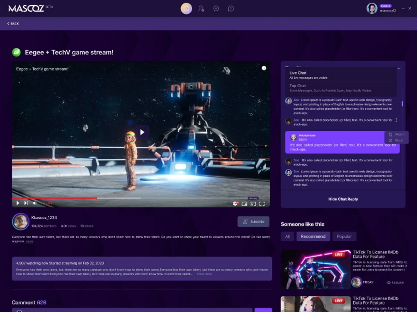Screen dimensions: 417x312
Task: Subscribe to the channel
Action: point(254,222)
